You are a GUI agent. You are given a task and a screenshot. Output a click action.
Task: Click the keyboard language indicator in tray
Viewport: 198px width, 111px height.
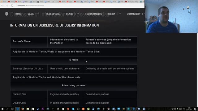click(184, 109)
